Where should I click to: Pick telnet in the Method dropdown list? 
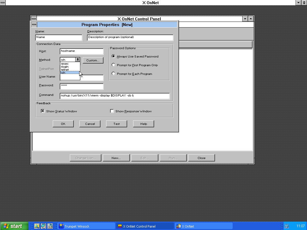[x=65, y=70]
